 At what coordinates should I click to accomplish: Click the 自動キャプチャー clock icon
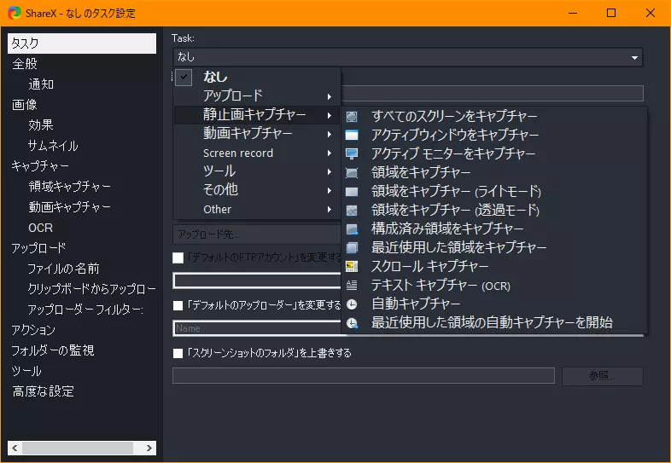tap(352, 304)
